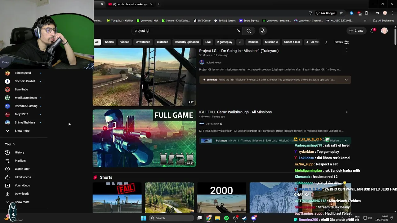397x223 pixels.
Task: Open Chrome media controls icon
Action: (377, 13)
